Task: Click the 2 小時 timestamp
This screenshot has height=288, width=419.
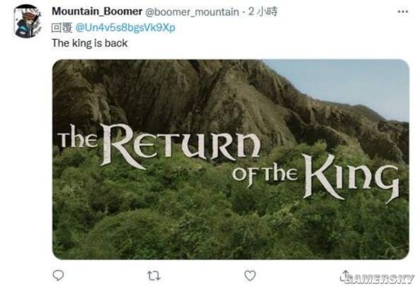Action: [263, 11]
